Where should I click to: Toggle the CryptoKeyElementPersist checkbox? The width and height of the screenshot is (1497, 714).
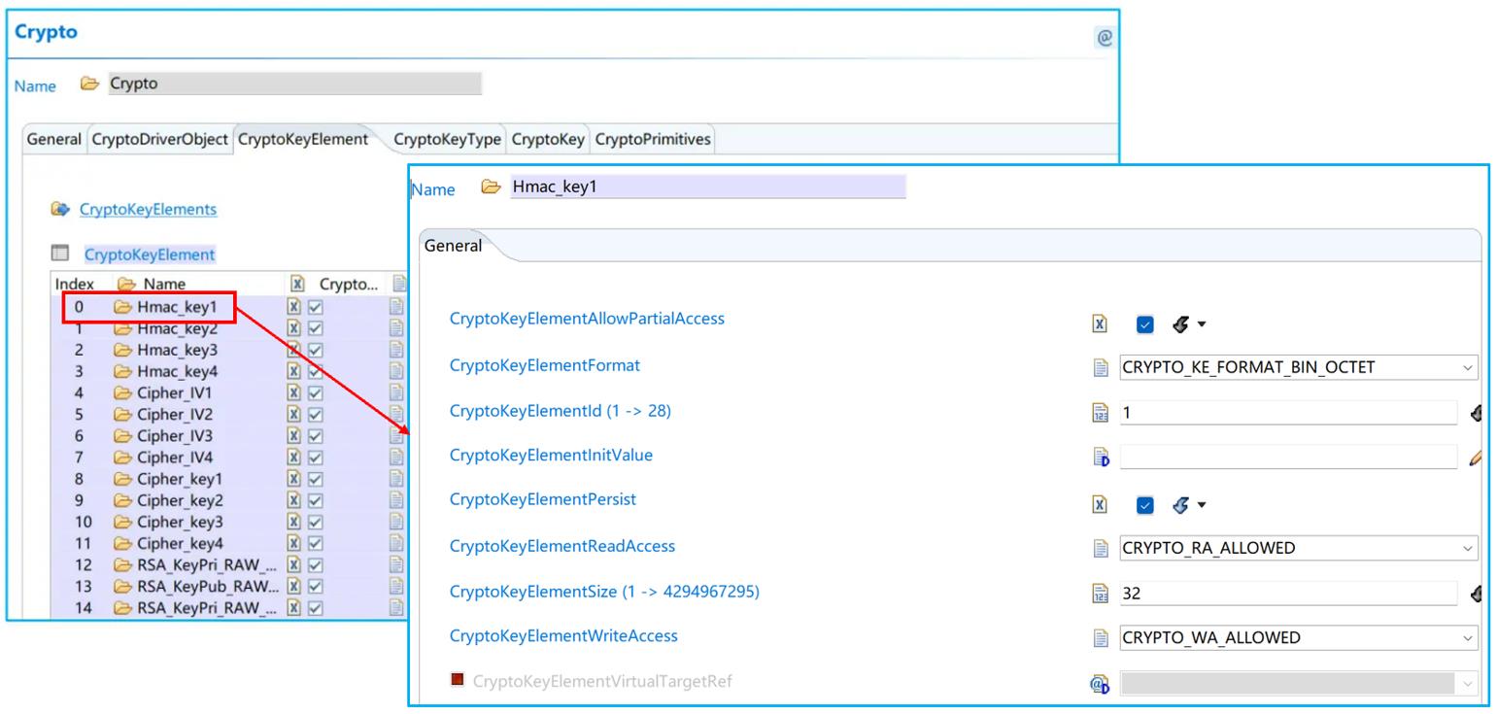[x=1145, y=505]
